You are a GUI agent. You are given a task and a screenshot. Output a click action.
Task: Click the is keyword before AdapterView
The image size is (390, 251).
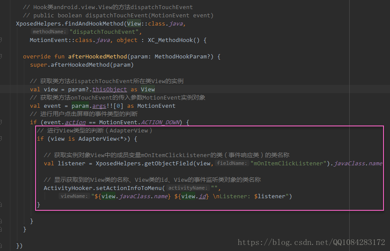72,138
